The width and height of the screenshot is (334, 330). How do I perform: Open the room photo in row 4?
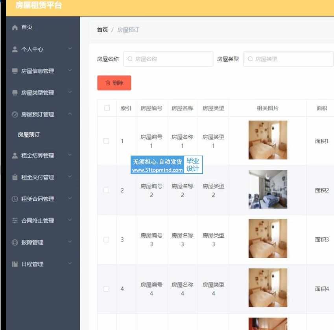pos(268,288)
